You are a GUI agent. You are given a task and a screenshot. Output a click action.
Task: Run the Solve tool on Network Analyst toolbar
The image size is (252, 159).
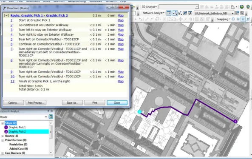pos(185,13)
